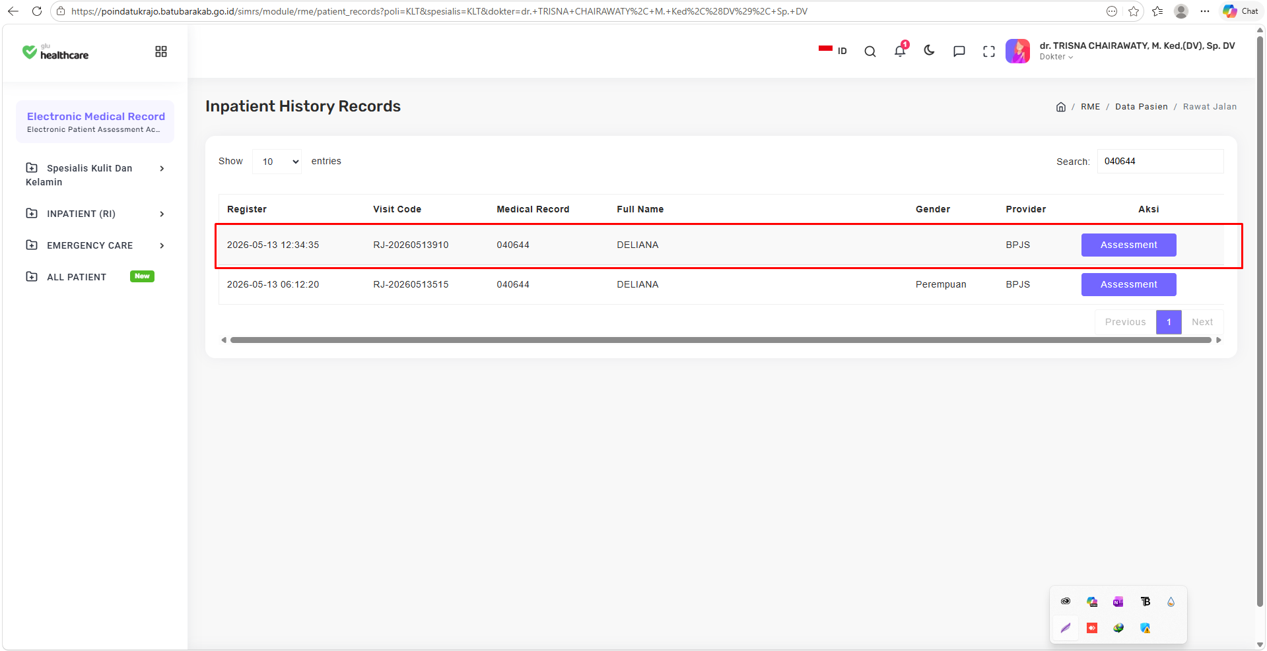Open the ID language selector
Image resolution: width=1267 pixels, height=651 pixels.
point(833,51)
